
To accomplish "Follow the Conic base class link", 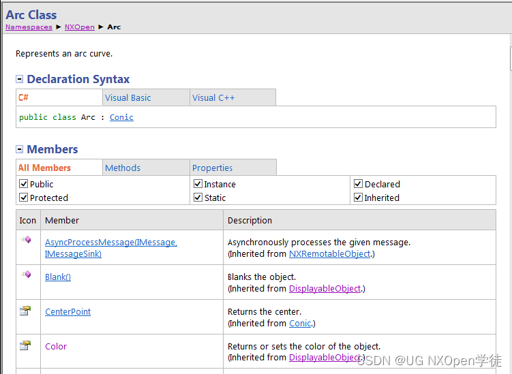I will [121, 117].
